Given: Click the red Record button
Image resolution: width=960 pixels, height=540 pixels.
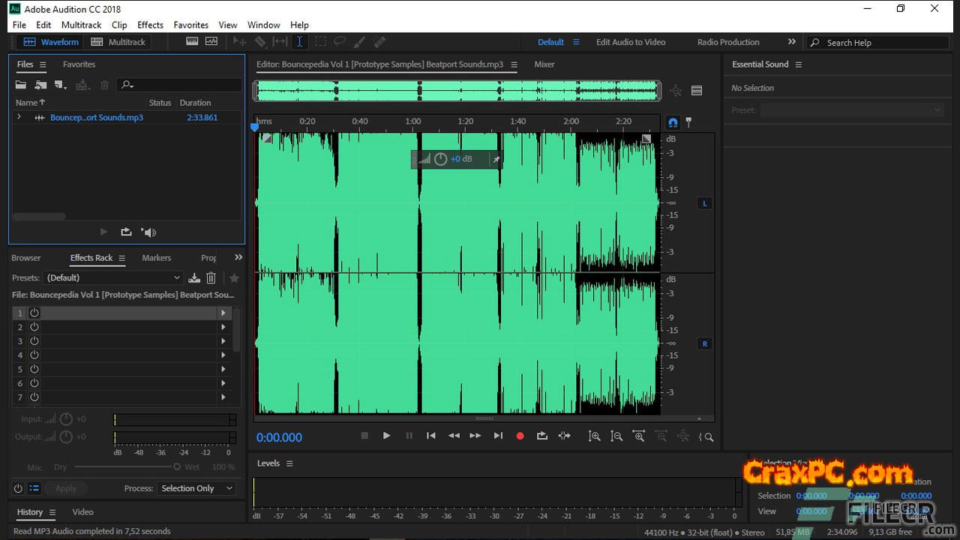Looking at the screenshot, I should click(520, 436).
